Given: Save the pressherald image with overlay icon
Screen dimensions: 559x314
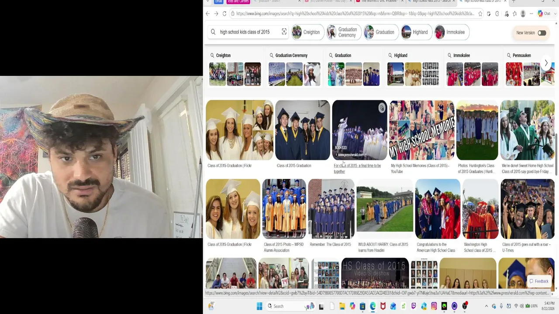Looking at the screenshot, I should coord(382,108).
